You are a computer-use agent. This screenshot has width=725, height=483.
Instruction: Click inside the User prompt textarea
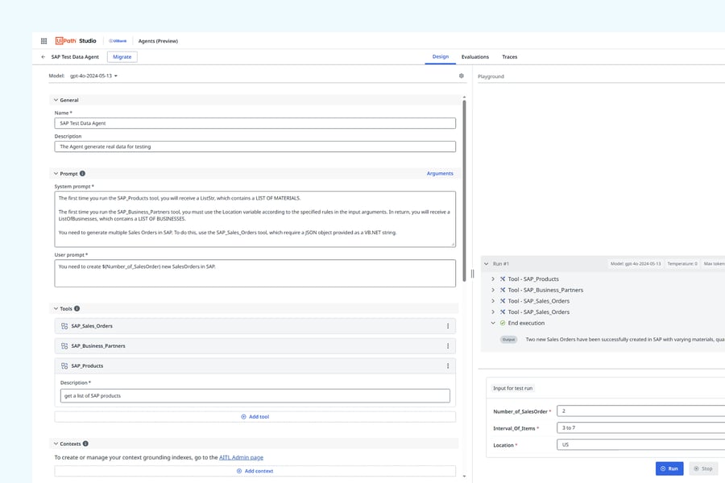point(255,273)
